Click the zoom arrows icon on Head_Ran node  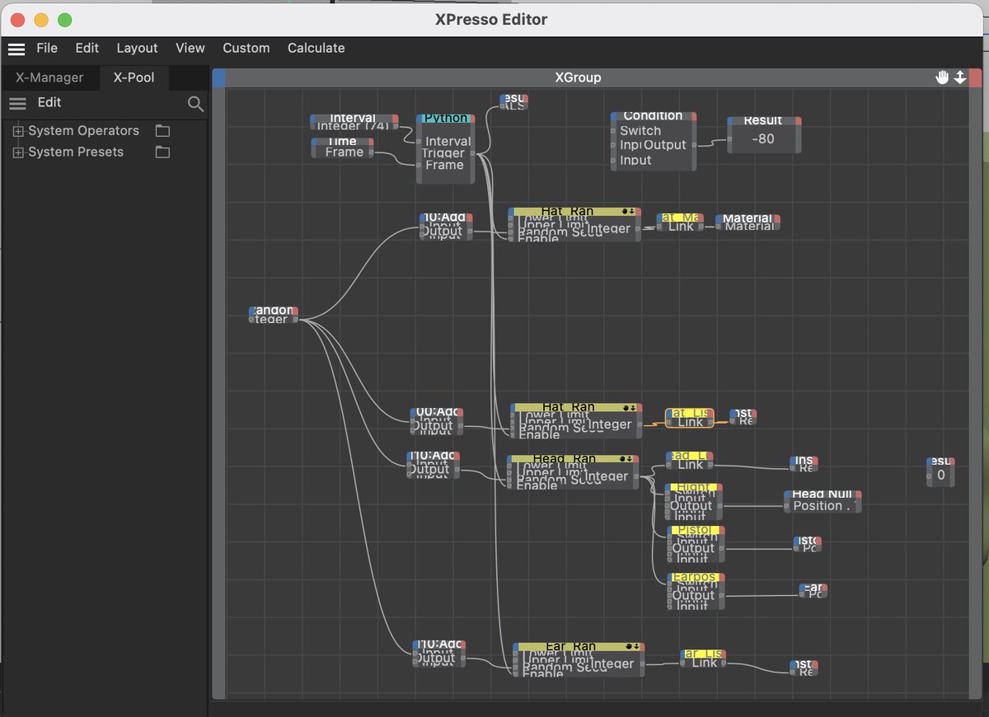point(630,459)
